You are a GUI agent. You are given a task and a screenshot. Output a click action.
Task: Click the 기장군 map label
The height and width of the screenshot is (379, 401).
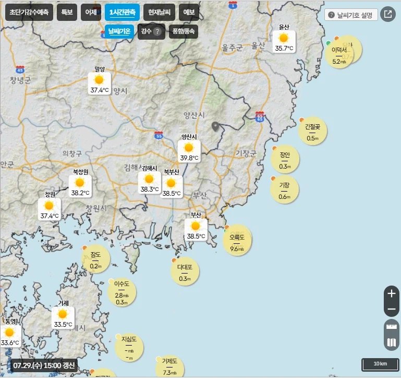point(246,153)
